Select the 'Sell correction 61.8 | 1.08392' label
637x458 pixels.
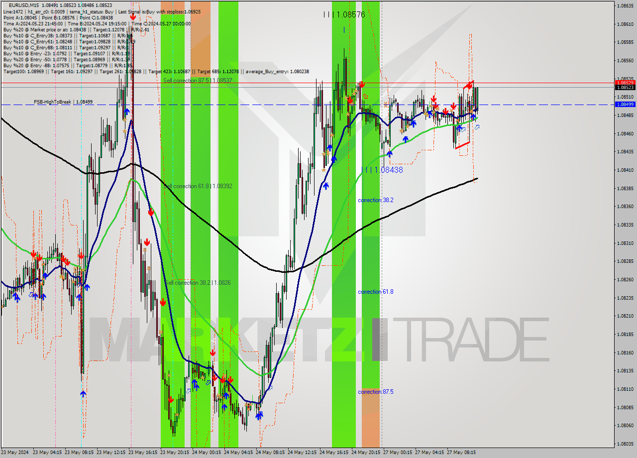(x=198, y=186)
